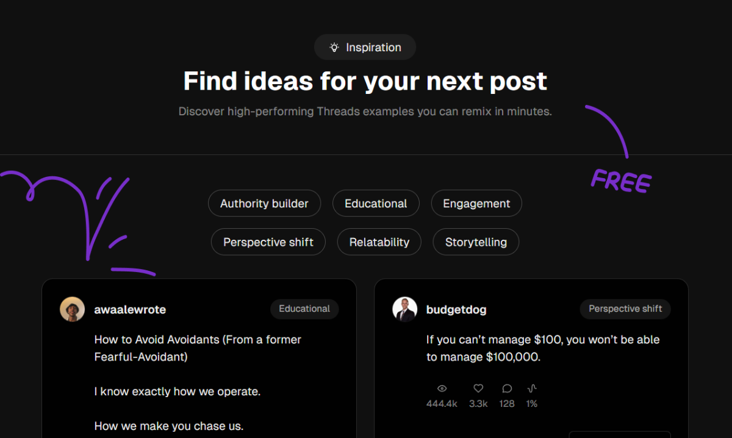Click the Perspective shift tag on budgetdog's post
The height and width of the screenshot is (438, 732).
click(x=625, y=309)
